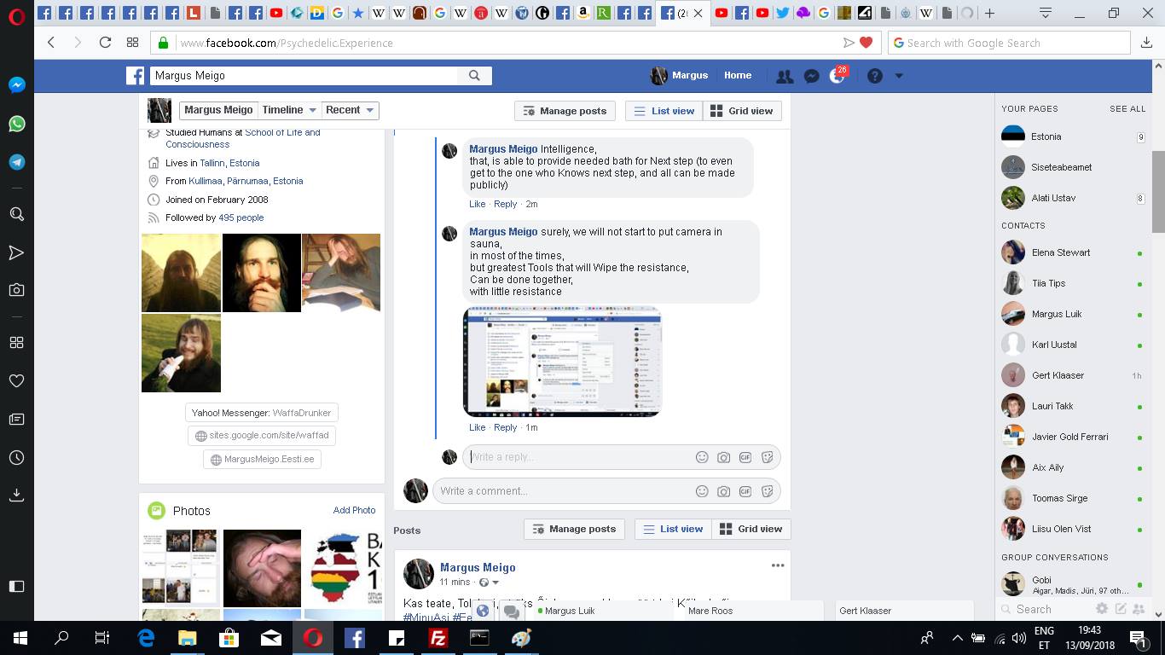
Task: Open My Flow in the Opera sidebar
Action: (x=16, y=252)
